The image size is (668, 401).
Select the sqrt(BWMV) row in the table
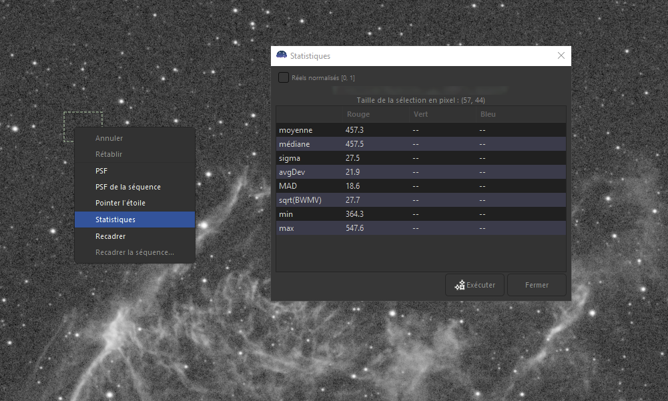point(421,200)
